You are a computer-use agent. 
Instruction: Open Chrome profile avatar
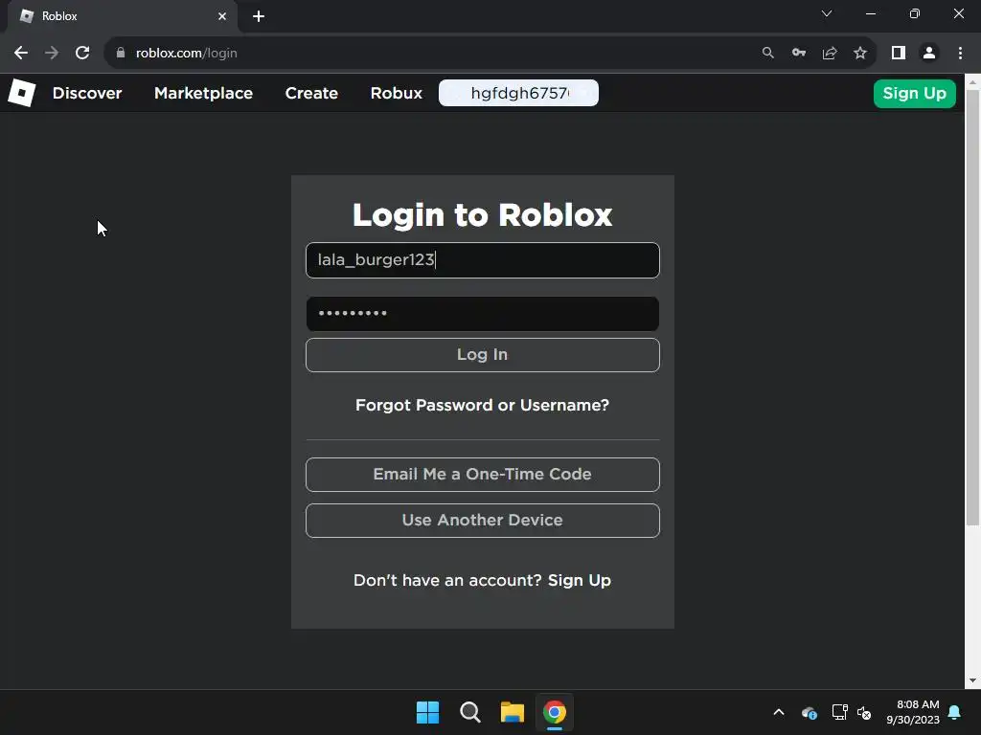(x=929, y=54)
